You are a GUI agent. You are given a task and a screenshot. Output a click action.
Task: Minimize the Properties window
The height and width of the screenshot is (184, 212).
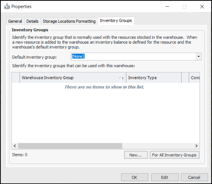167,6
